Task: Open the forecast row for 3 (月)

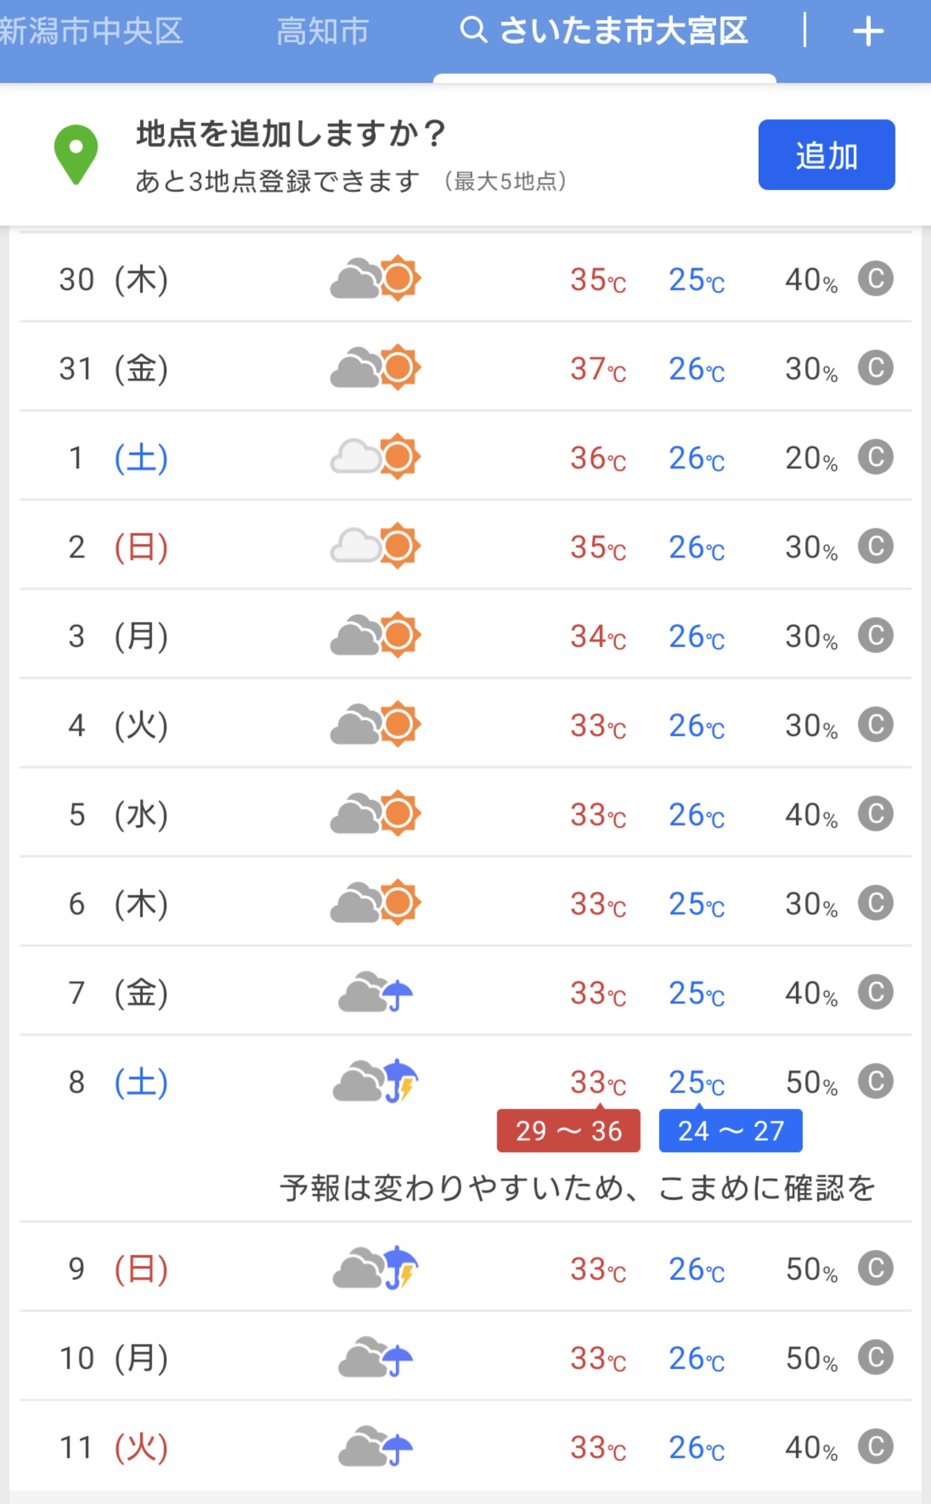Action: click(x=465, y=635)
